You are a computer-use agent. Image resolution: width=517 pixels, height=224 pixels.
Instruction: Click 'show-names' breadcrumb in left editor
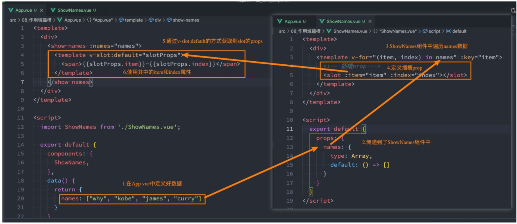[186, 20]
